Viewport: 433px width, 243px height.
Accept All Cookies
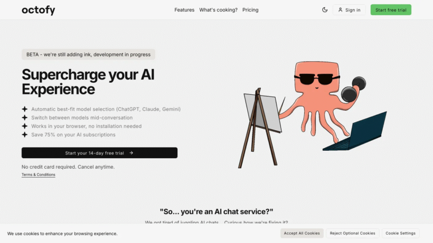coord(302,233)
